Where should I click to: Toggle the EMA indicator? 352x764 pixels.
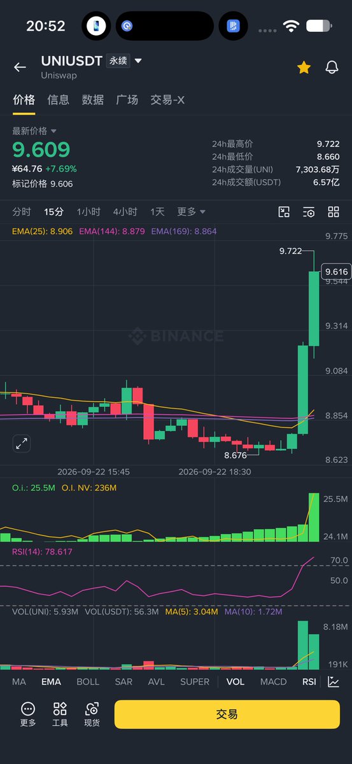[51, 681]
